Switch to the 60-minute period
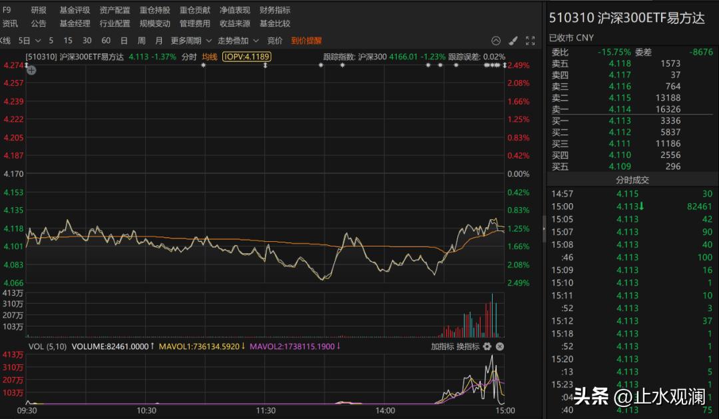 pyautogui.click(x=106, y=41)
